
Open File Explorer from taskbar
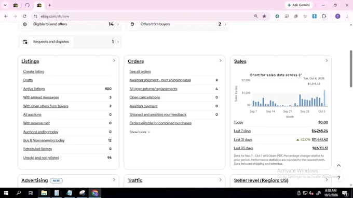pos(44,193)
